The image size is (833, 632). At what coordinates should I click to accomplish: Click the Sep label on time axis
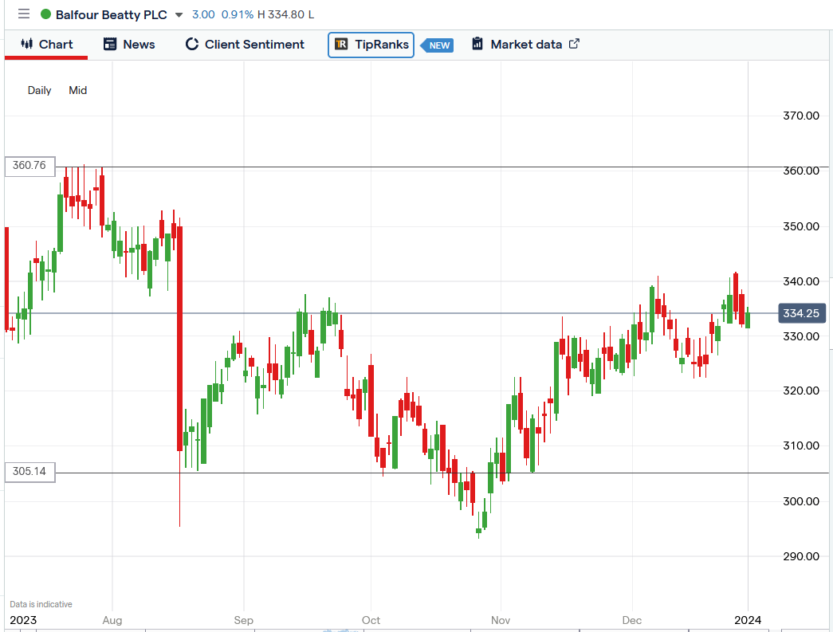[243, 620]
